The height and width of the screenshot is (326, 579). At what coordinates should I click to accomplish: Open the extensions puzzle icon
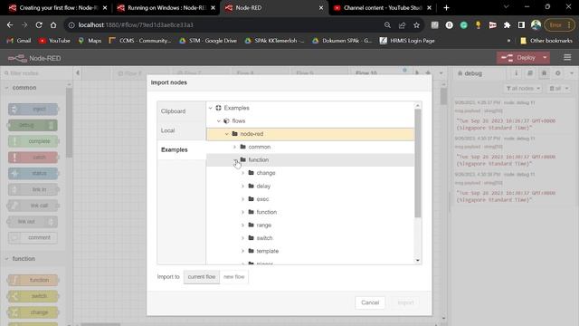[507, 24]
